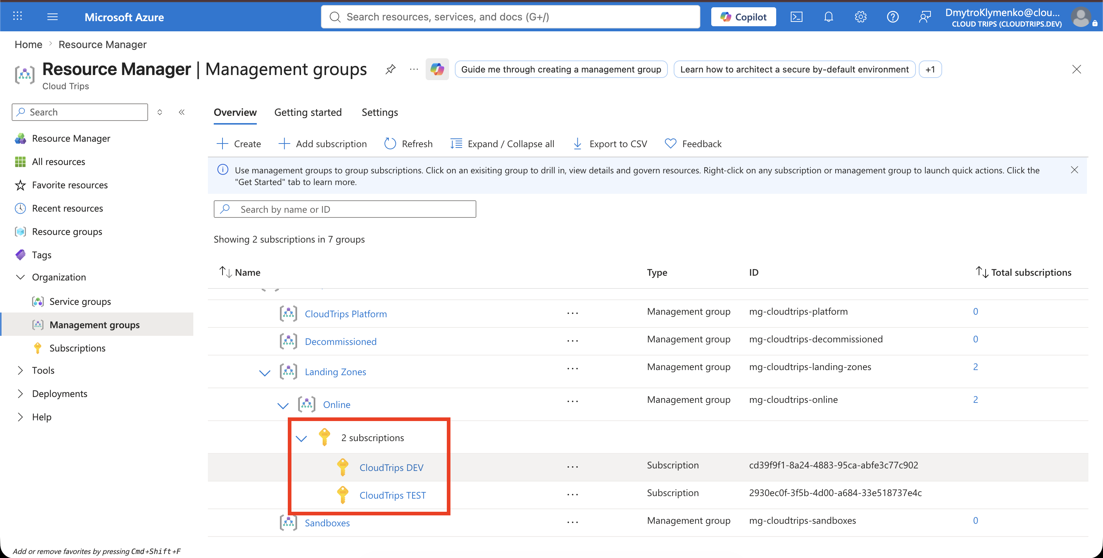Click the user account avatar
This screenshot has height=558, width=1103.
1081,17
